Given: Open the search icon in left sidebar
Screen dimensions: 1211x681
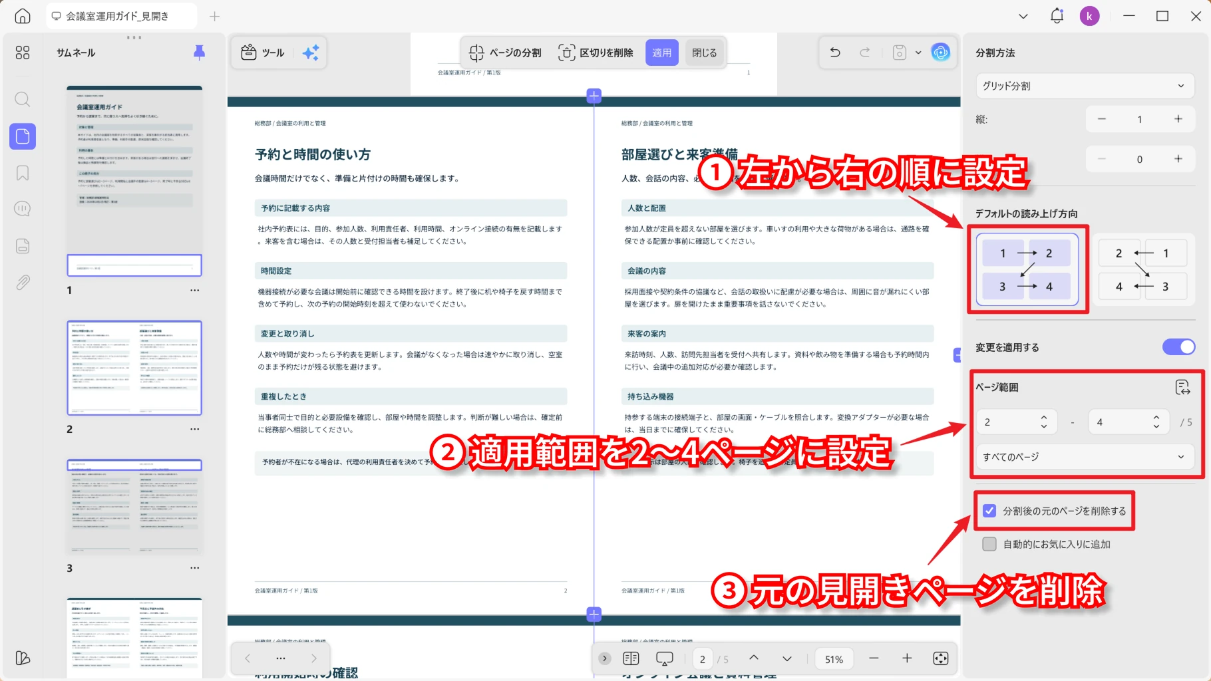Looking at the screenshot, I should pyautogui.click(x=23, y=100).
